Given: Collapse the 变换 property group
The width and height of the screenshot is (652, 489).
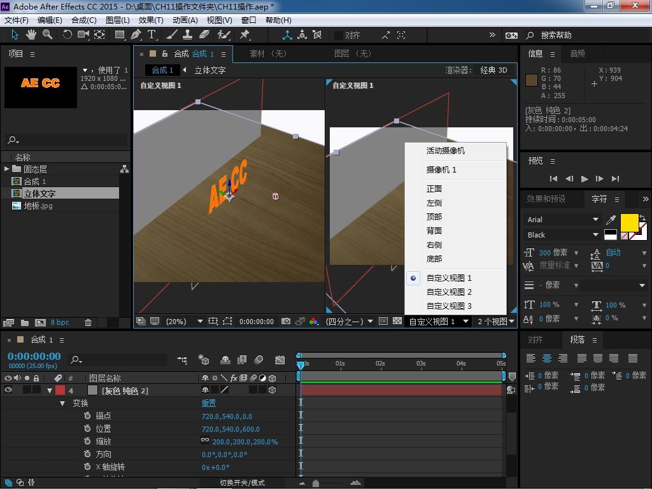Looking at the screenshot, I should [x=62, y=403].
